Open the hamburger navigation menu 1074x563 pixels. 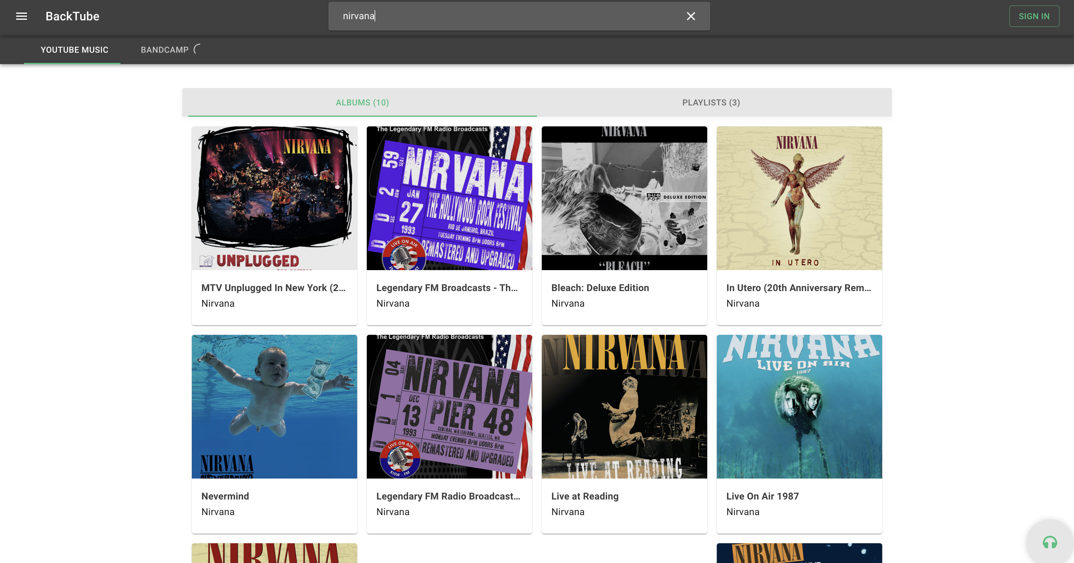tap(21, 16)
